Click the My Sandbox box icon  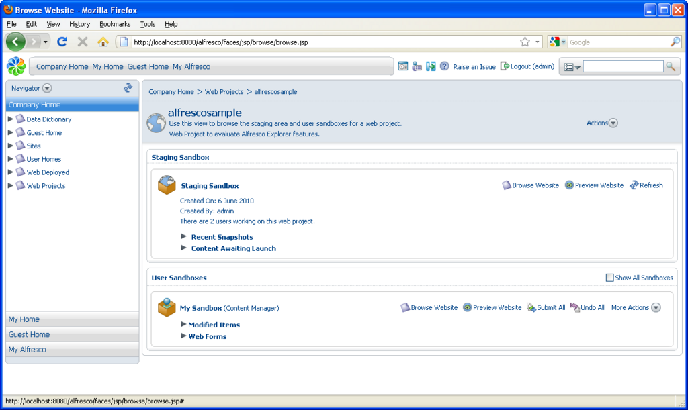pos(167,307)
